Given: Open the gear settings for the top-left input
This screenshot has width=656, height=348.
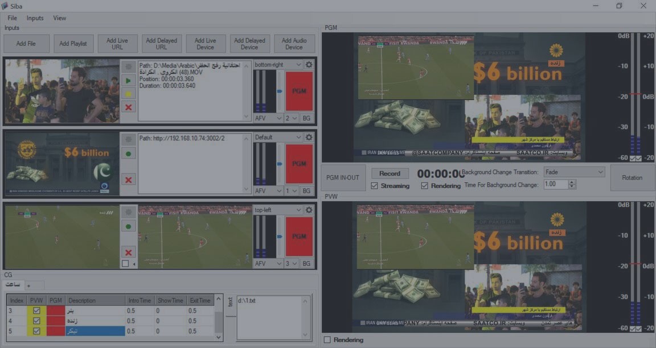Looking at the screenshot, I should [309, 210].
